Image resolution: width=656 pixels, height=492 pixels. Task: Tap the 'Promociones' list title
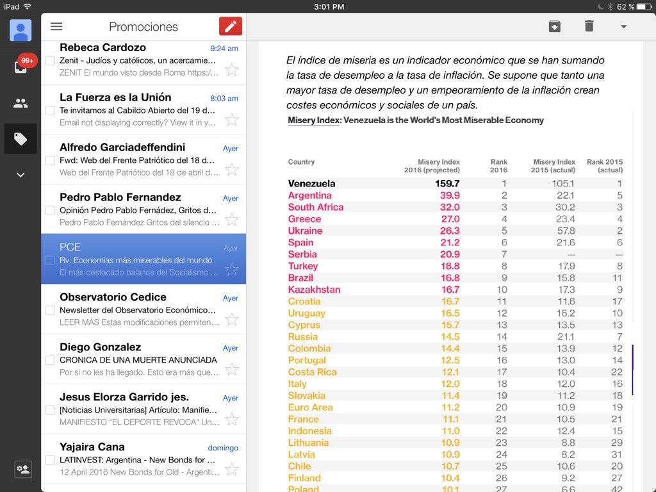click(x=143, y=27)
